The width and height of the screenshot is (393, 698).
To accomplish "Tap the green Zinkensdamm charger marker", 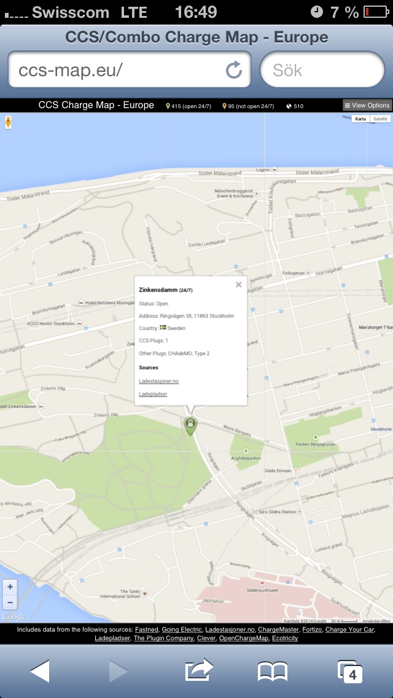I will point(190,425).
